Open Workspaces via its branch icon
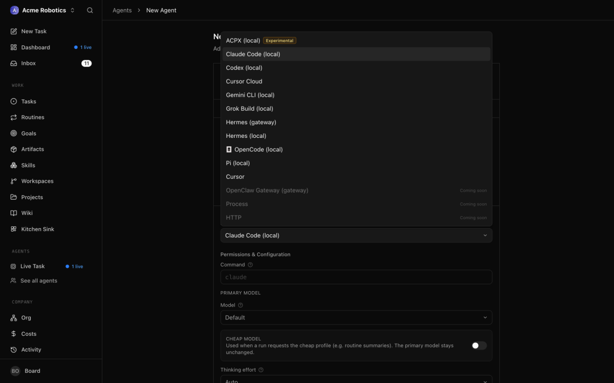This screenshot has height=383, width=614. coord(14,181)
